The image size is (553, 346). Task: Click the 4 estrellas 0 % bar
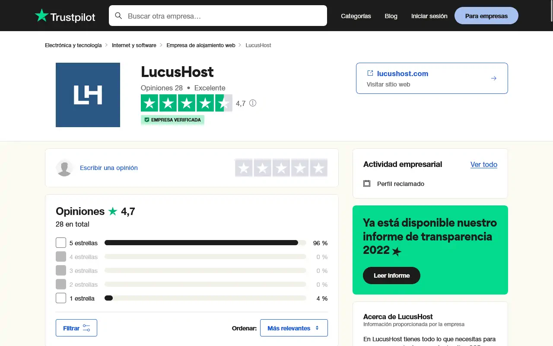pyautogui.click(x=205, y=256)
